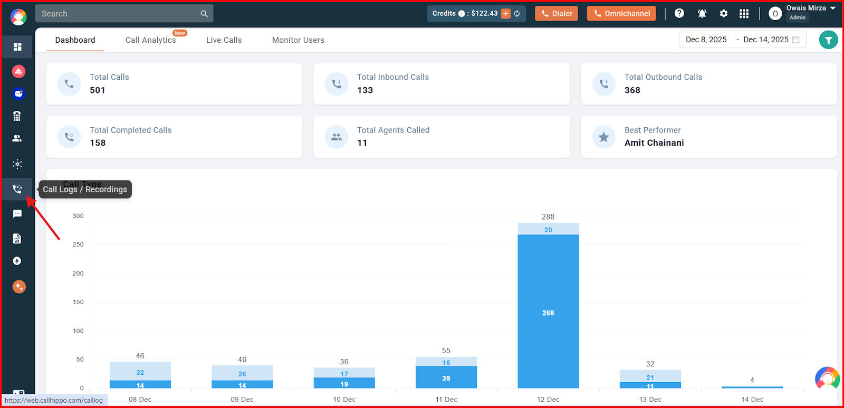Image resolution: width=844 pixels, height=408 pixels.
Task: Open the red AI bot sidebar icon
Action: click(x=18, y=71)
